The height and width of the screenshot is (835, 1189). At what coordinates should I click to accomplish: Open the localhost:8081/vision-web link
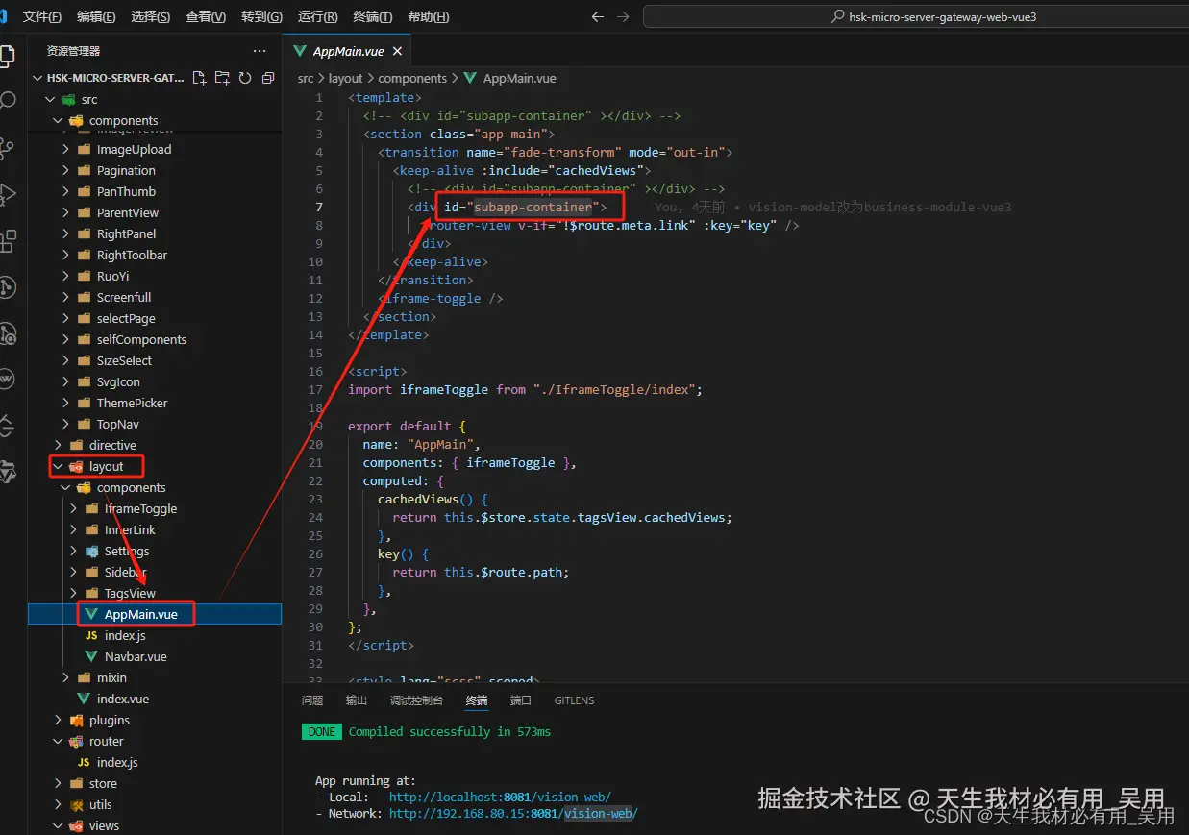point(500,797)
